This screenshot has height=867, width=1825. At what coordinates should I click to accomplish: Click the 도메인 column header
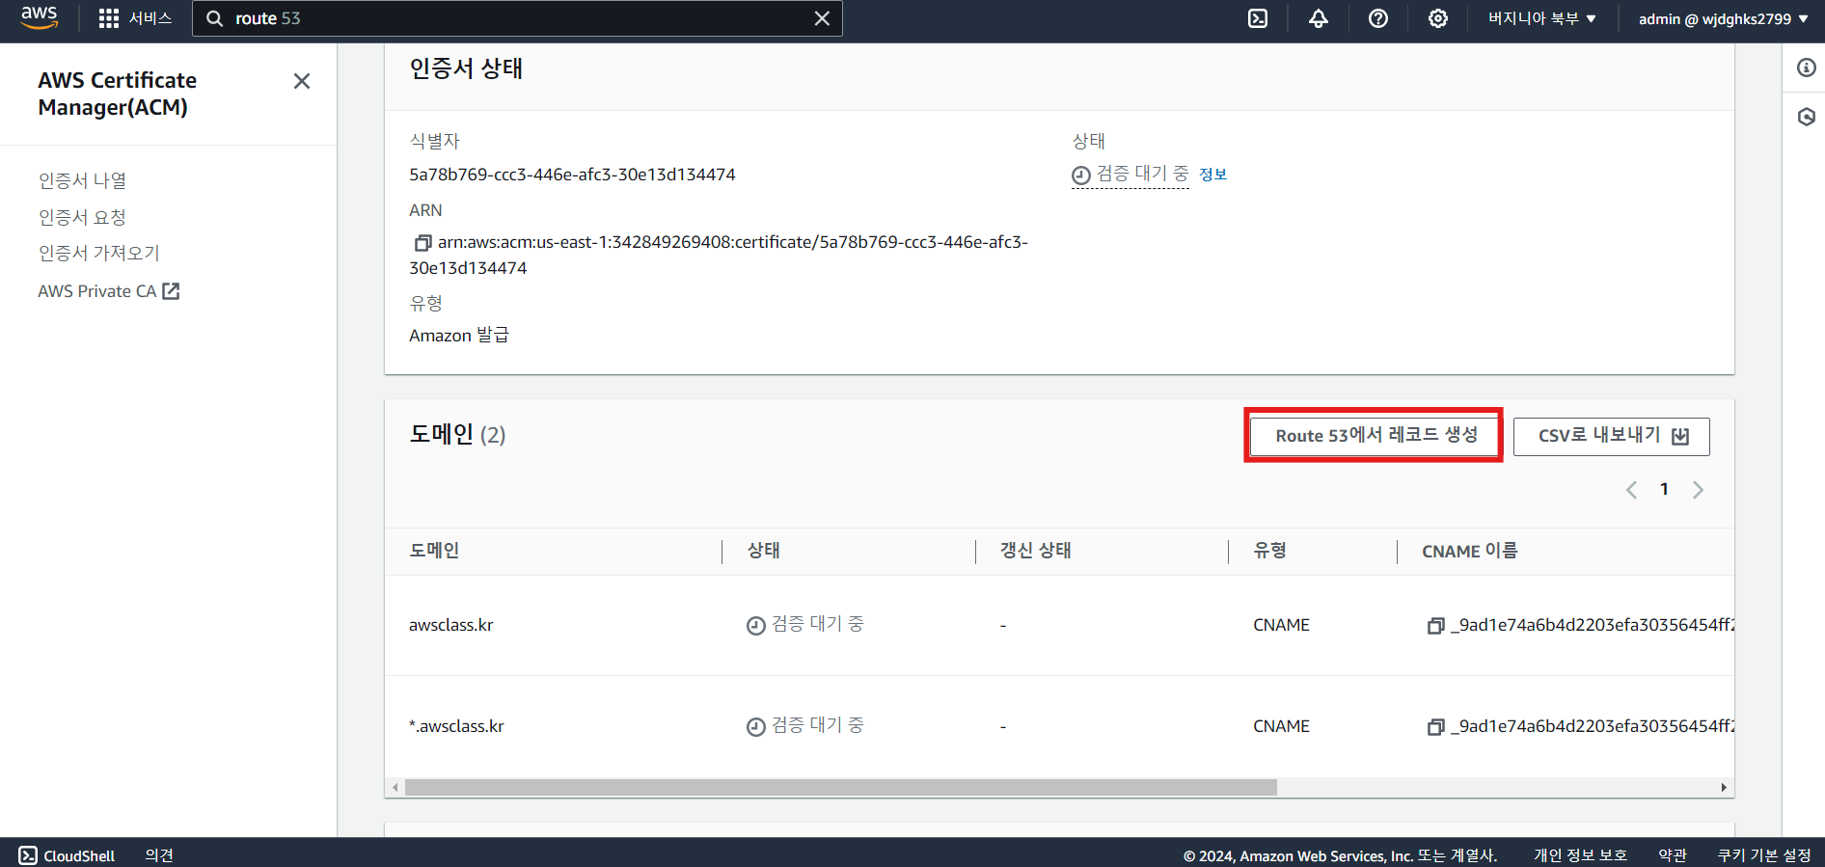(434, 551)
